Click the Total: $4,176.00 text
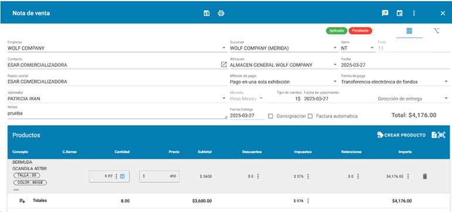 tap(414, 115)
